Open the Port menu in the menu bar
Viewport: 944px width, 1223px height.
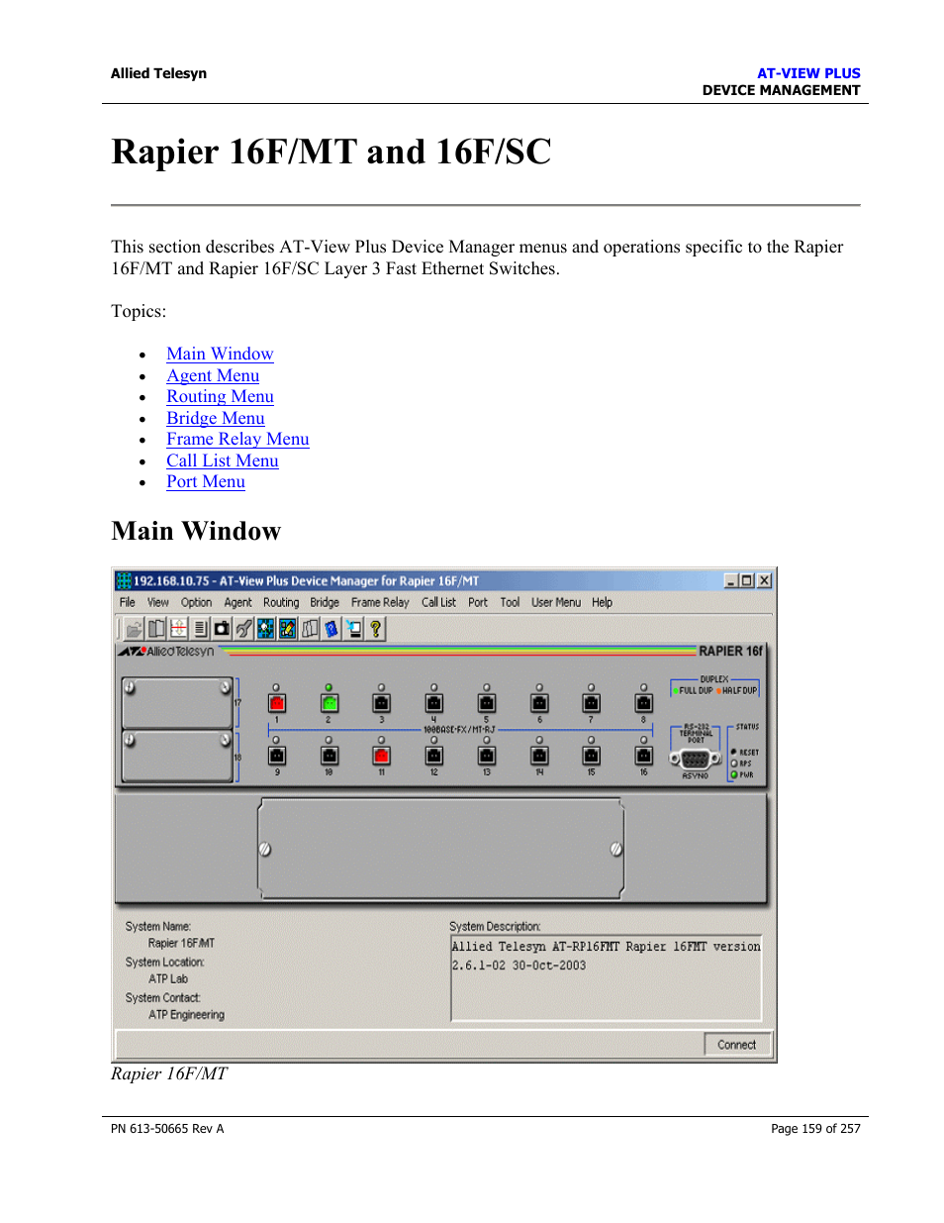click(x=478, y=602)
